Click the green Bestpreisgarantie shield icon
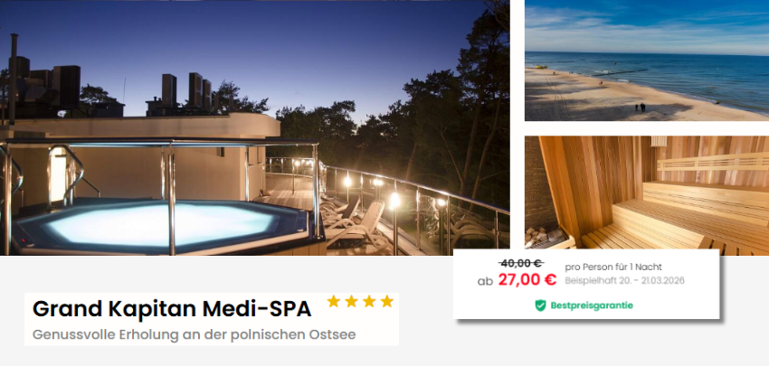This screenshot has height=366, width=769. click(540, 305)
